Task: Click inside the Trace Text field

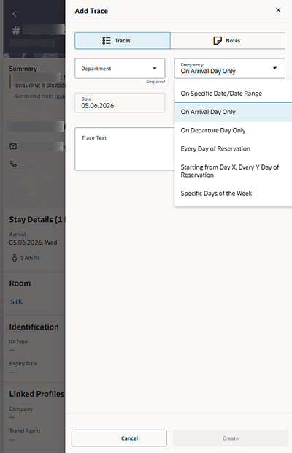Action: point(125,149)
